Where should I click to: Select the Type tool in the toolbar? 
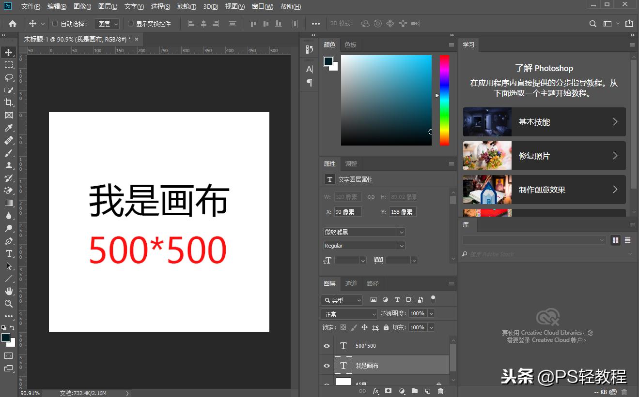[9, 253]
